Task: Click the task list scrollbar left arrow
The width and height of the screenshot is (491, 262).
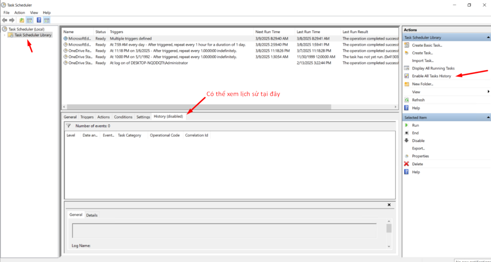Action: click(x=64, y=107)
